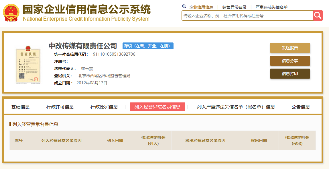This screenshot has height=169, width=329.
Task: Click the 移出经营异常名录原因 column header
Action: click(x=205, y=140)
